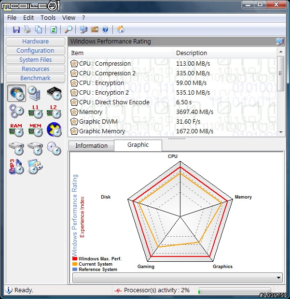Select the second hard drive benchmark icon

[x=35, y=148]
